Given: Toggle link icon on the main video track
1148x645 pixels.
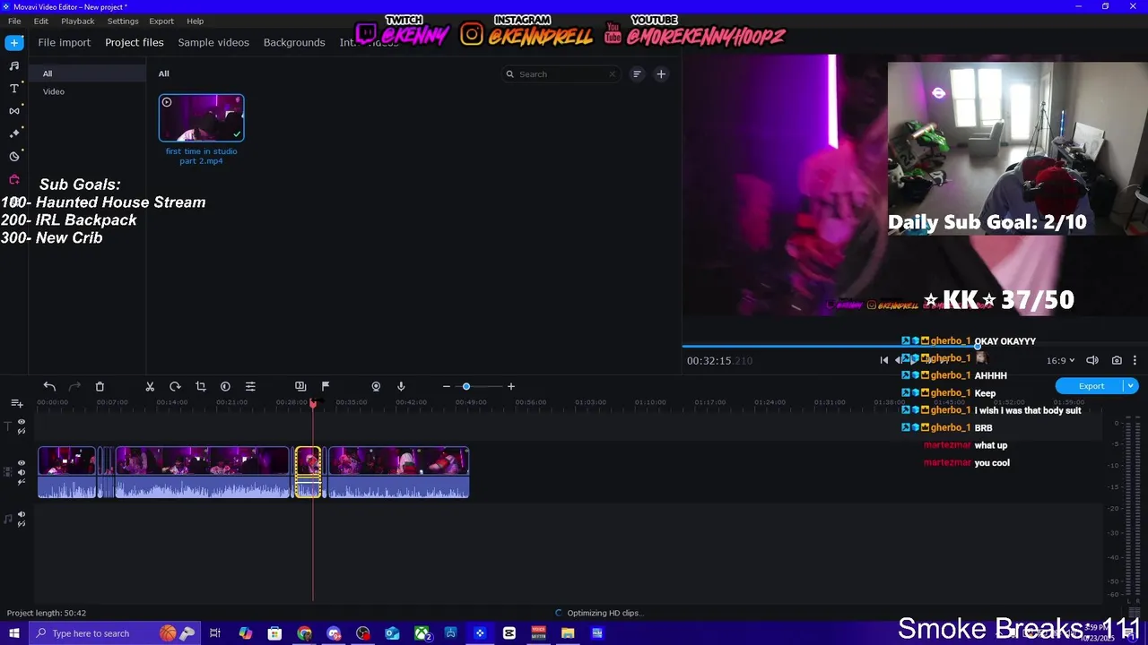Looking at the screenshot, I should tap(22, 482).
